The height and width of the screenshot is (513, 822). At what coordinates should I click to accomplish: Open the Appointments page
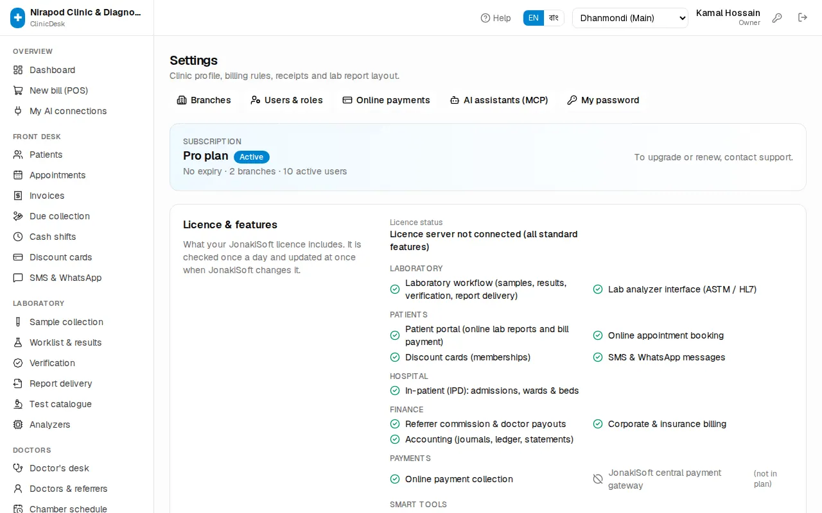[x=77, y=175]
